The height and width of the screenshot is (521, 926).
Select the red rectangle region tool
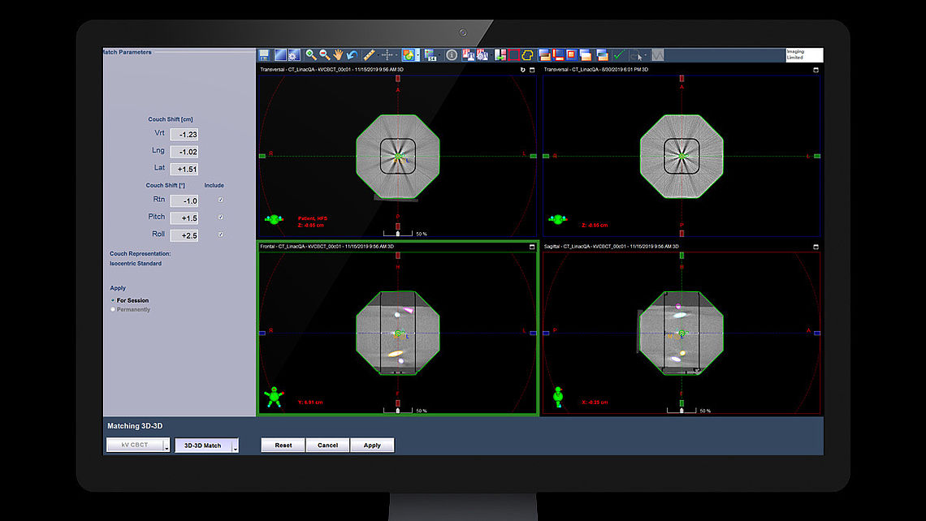512,54
